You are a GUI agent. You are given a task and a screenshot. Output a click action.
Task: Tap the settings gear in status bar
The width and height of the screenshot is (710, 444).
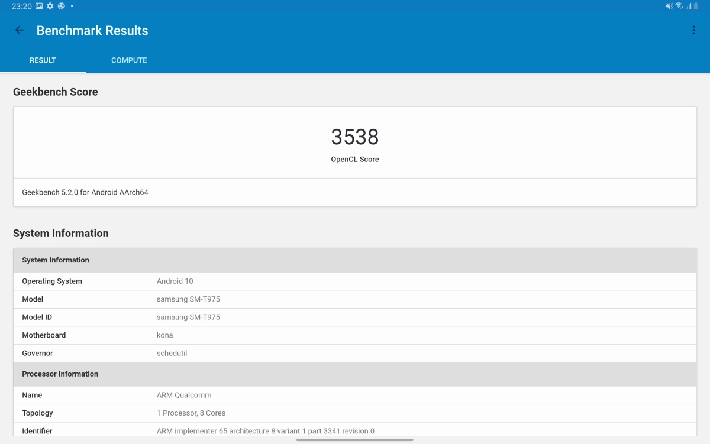click(50, 6)
